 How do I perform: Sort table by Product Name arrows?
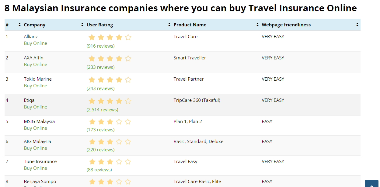[x=257, y=25]
